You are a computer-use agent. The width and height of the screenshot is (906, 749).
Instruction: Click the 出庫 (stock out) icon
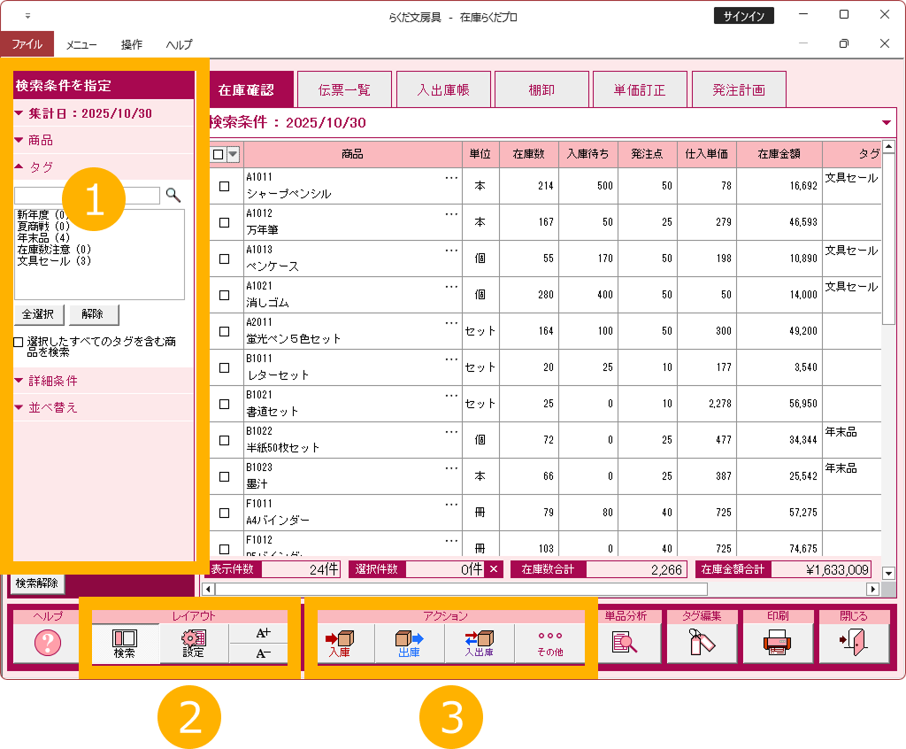pyautogui.click(x=409, y=643)
